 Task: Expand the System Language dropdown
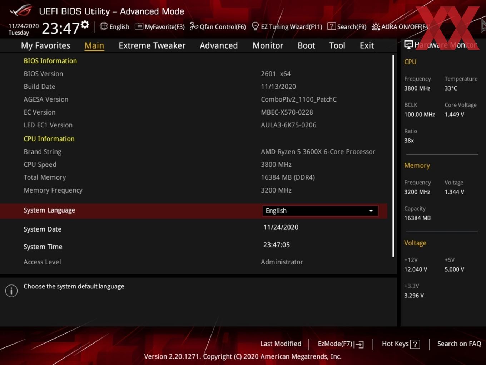pos(320,211)
